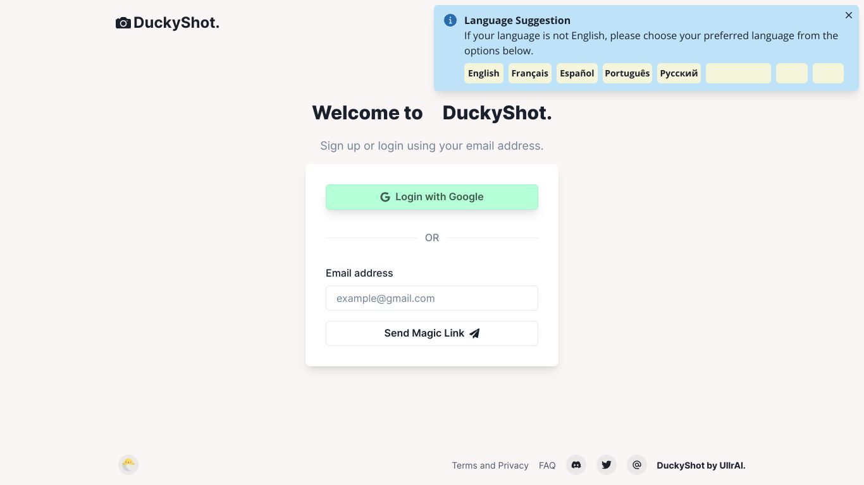Viewport: 864px width, 485px height.
Task: Choose Español language option
Action: (577, 73)
